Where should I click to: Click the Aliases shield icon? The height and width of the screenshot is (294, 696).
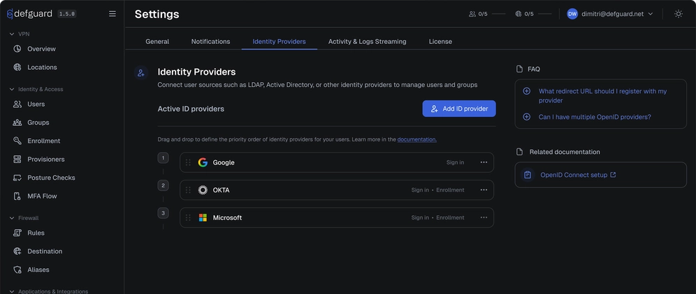click(x=17, y=270)
